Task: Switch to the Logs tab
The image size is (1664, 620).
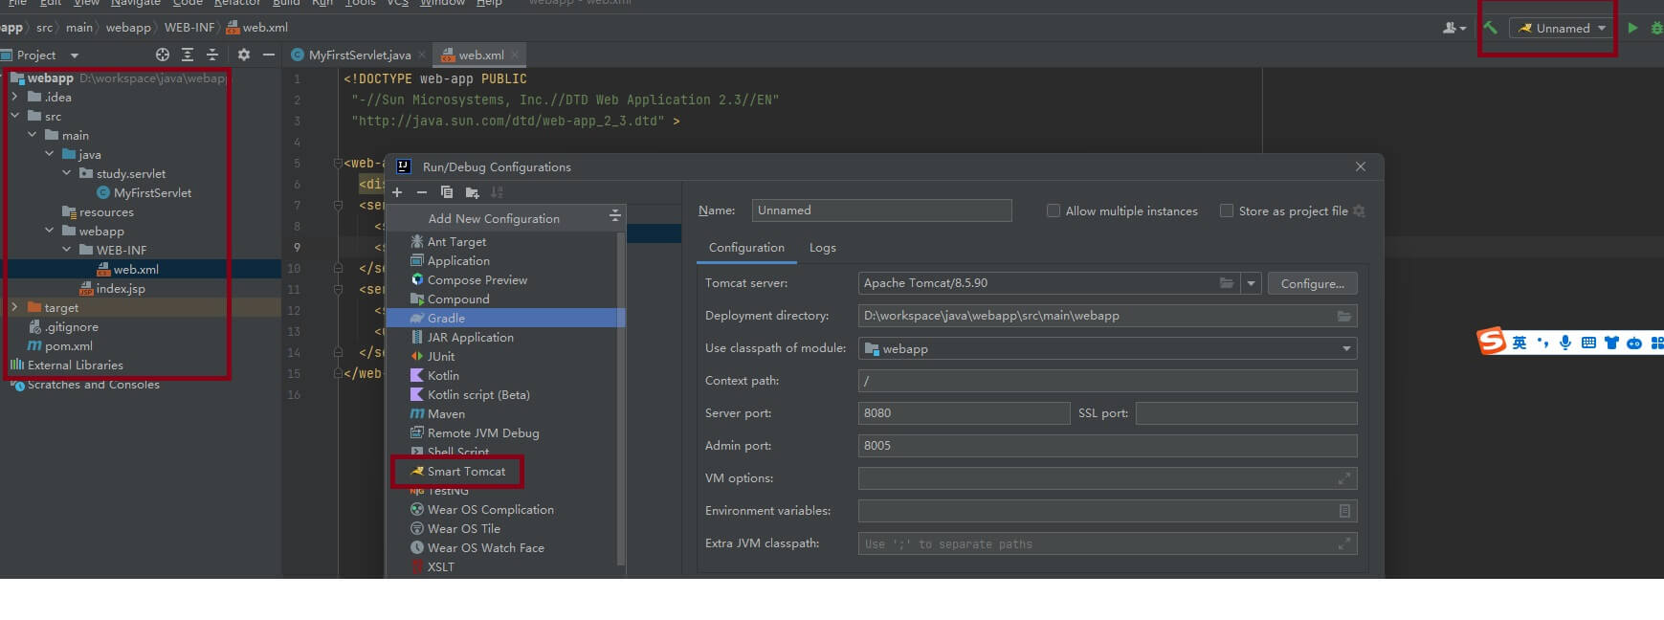Action: coord(823,247)
